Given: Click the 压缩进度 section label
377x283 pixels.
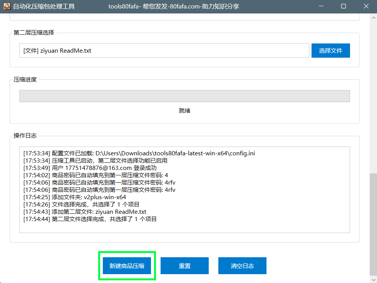Looking at the screenshot, I should click(x=25, y=80).
